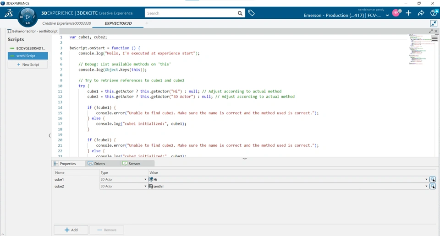Click the object picker icon for cube2

[433, 187]
